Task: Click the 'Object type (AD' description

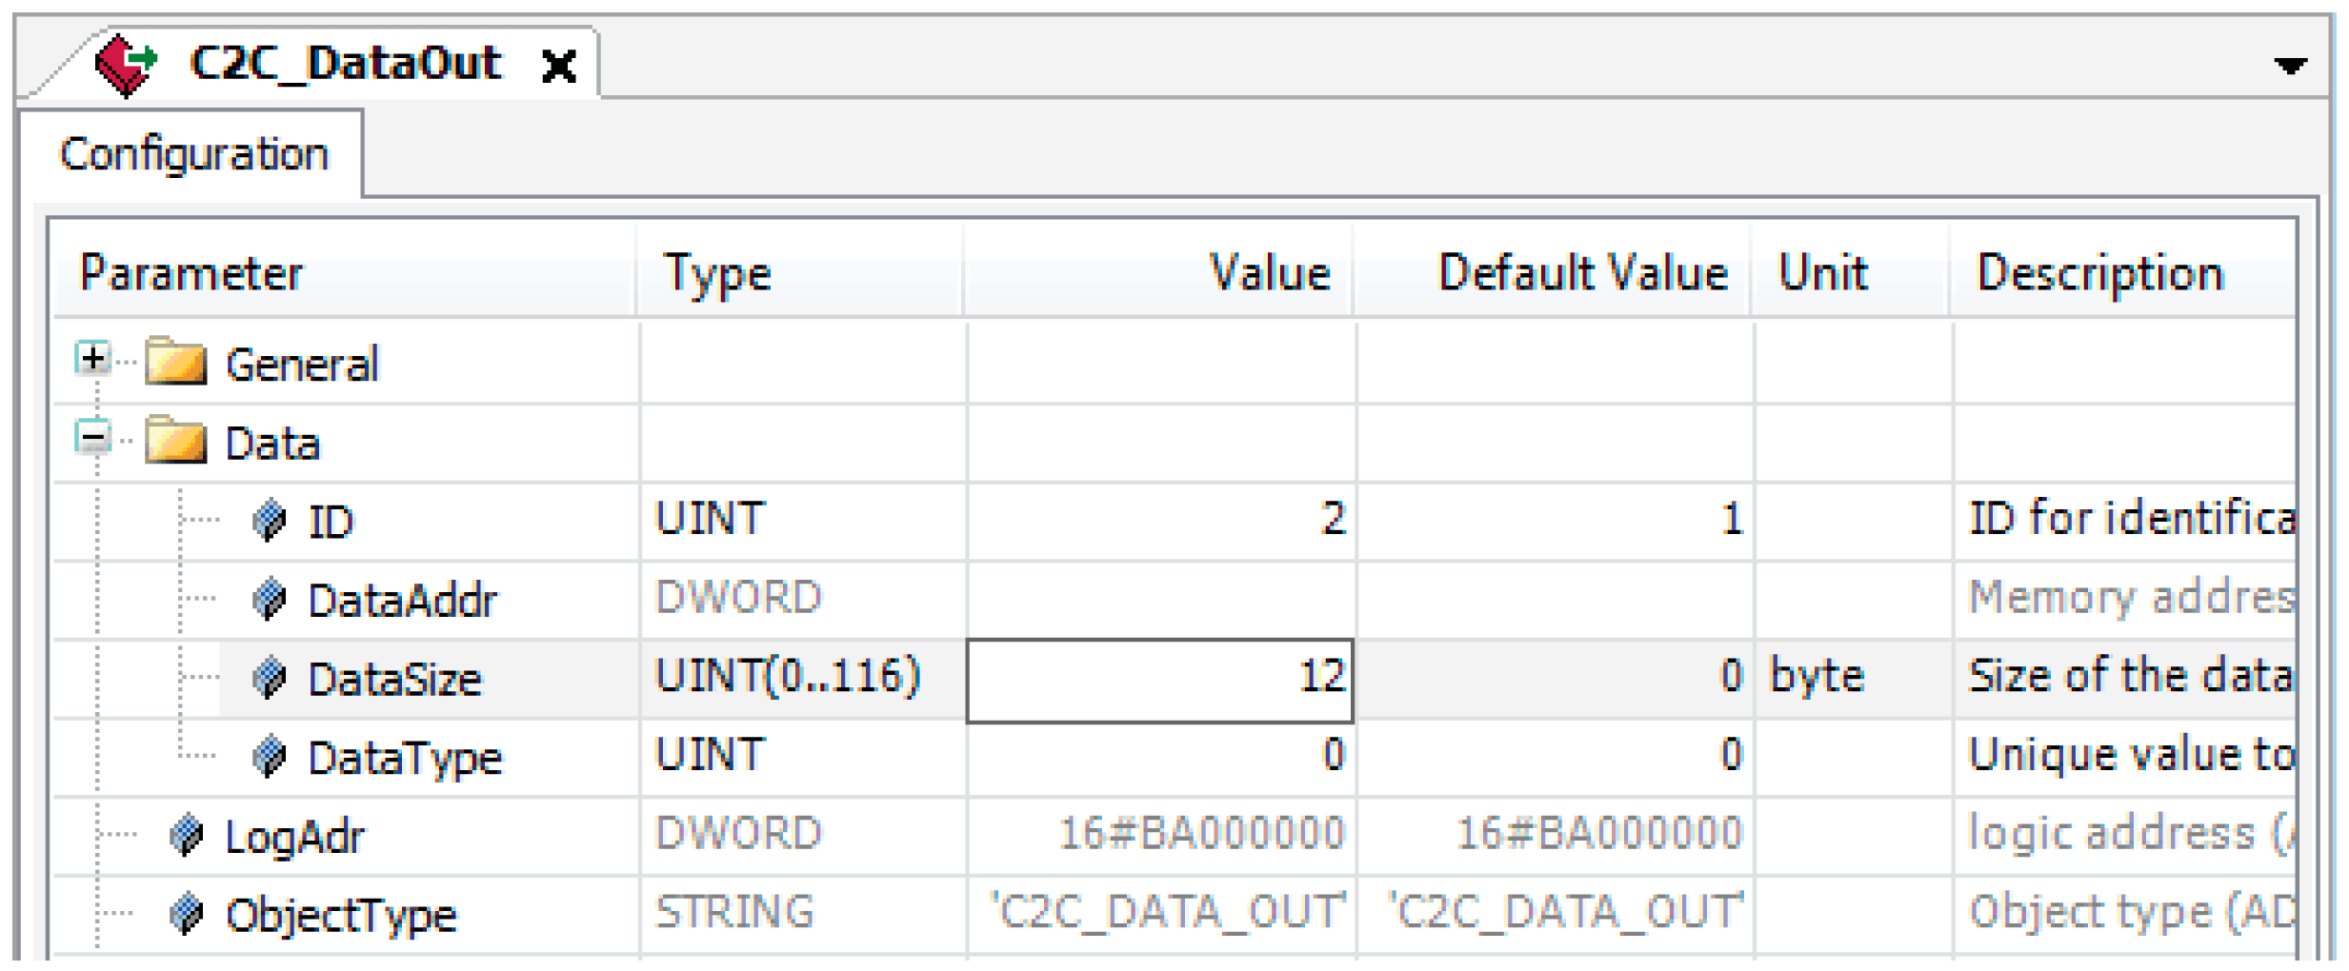Action: (x=2132, y=913)
